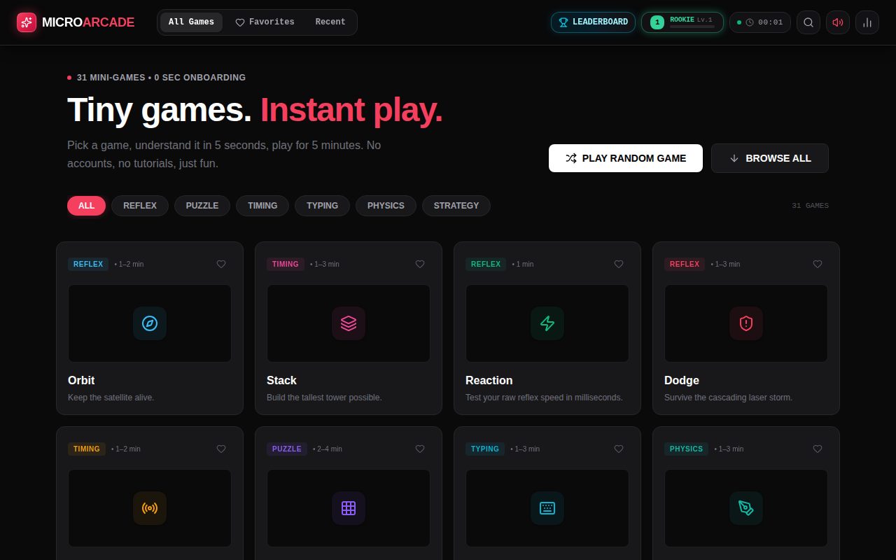Click the Reaction game title
This screenshot has width=896, height=560.
coord(489,380)
